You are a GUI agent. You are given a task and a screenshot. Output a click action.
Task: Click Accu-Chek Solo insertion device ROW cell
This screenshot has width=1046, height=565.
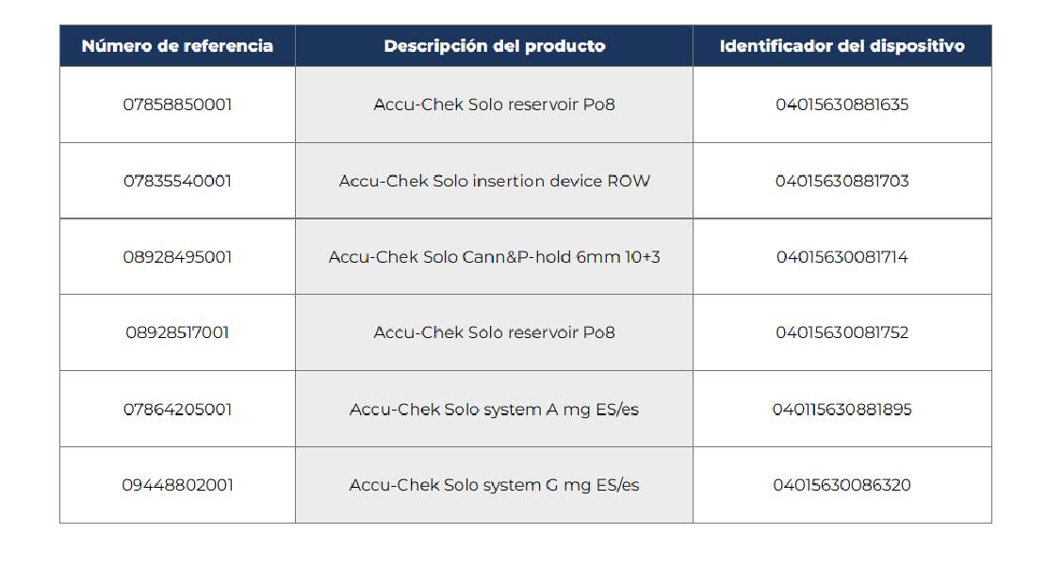[495, 181]
